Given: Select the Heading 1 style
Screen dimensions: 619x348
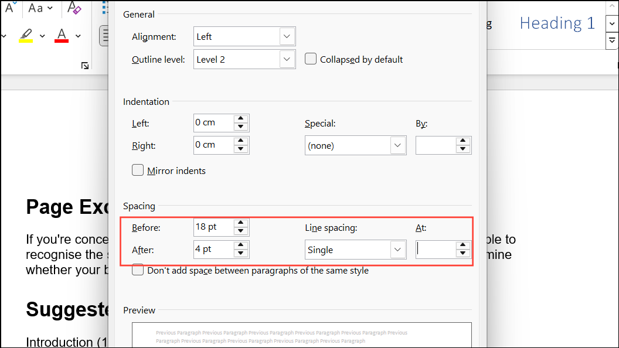Looking at the screenshot, I should pos(556,22).
